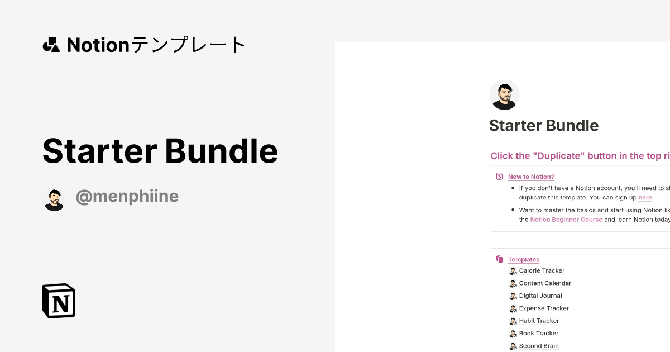Open the Notion Beginner Course link
This screenshot has width=670, height=352.
[566, 220]
